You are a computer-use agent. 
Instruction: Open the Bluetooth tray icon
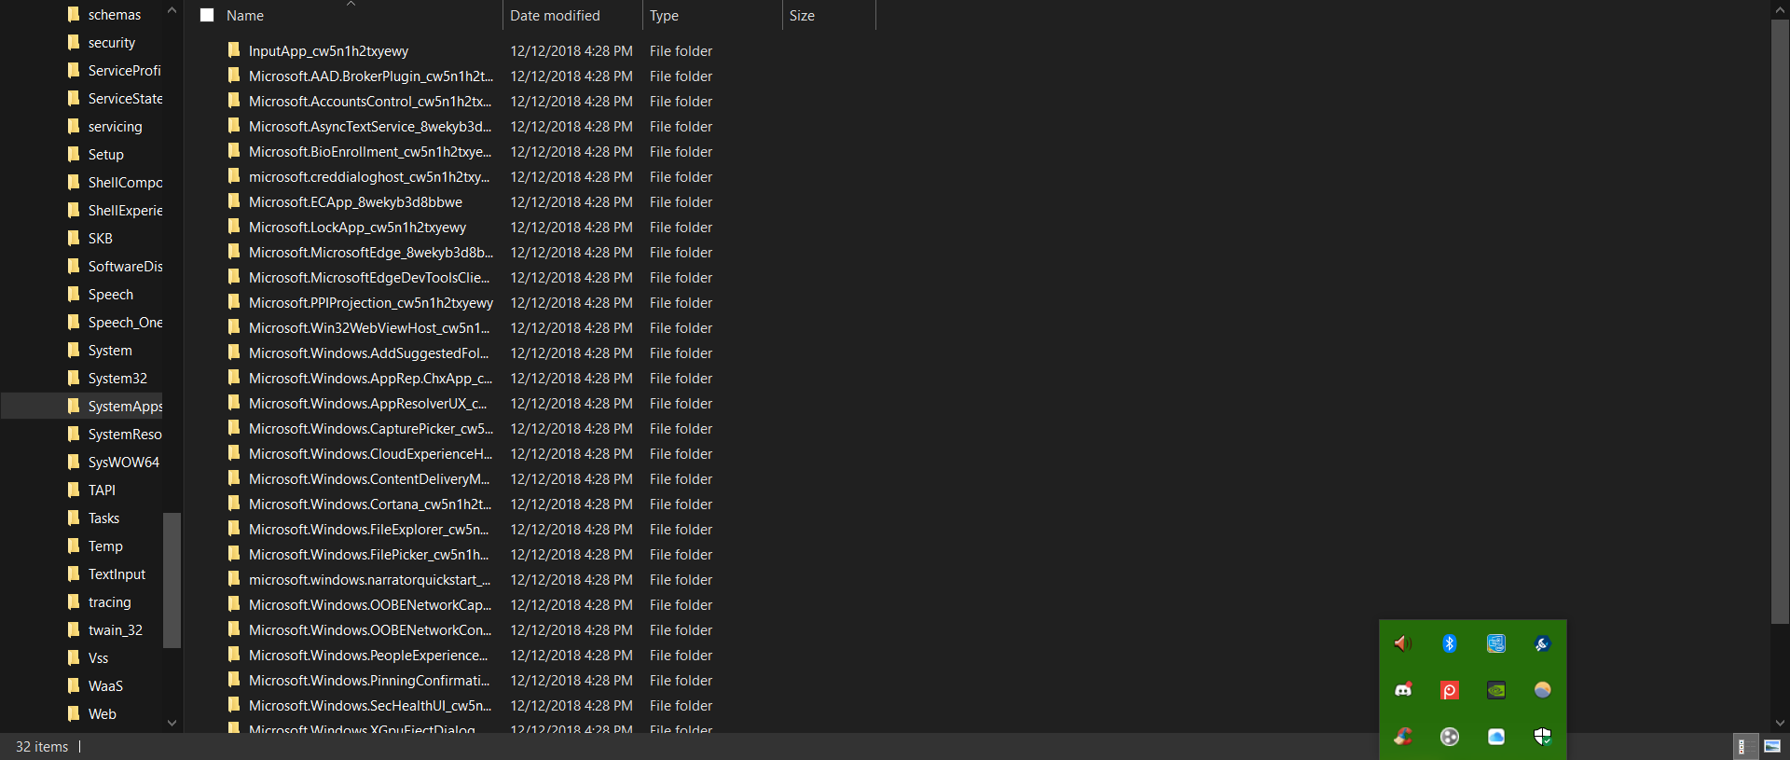1450,643
